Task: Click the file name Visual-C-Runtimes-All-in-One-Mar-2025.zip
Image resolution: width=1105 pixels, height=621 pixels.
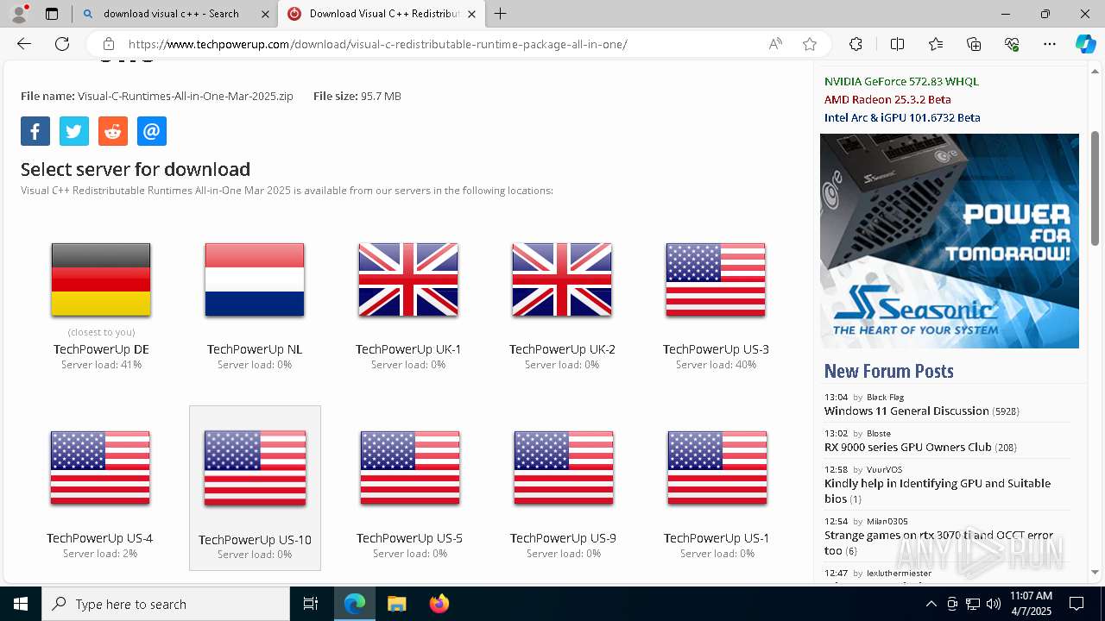Action: click(186, 97)
